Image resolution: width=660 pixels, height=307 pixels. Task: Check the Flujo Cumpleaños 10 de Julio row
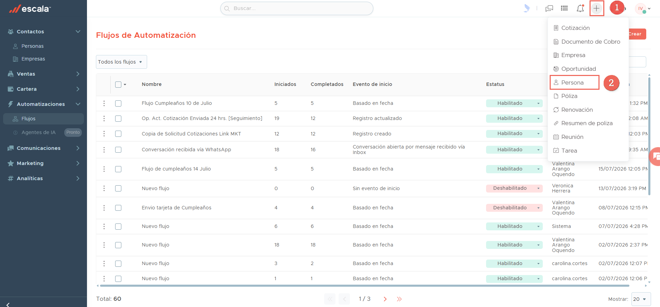pyautogui.click(x=118, y=103)
